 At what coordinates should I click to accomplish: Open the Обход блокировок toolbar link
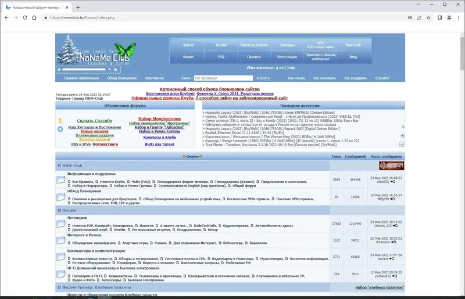point(121,78)
